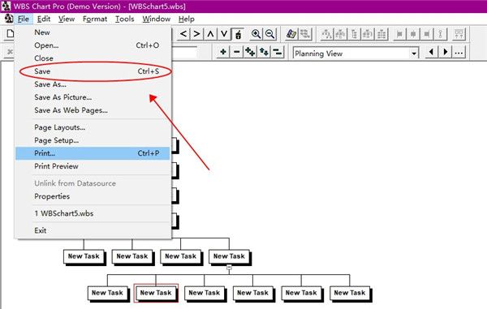Choose Close from the File menu
This screenshot has height=309, width=487.
click(93, 58)
